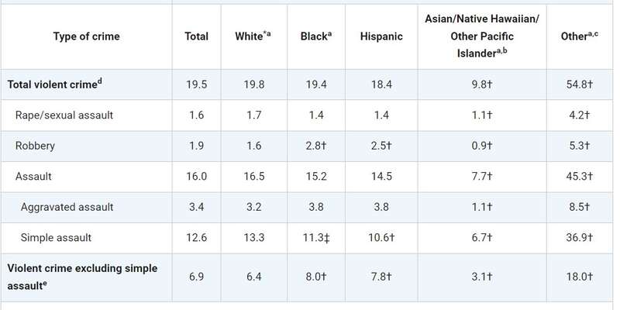Select the "Black" column header
The image size is (620, 310).
point(315,36)
